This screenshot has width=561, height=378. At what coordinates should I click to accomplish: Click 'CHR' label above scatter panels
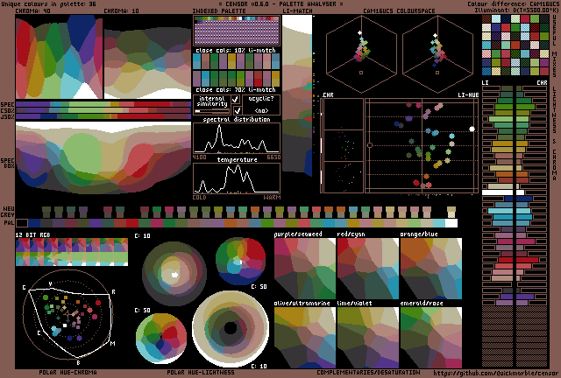[x=328, y=95]
